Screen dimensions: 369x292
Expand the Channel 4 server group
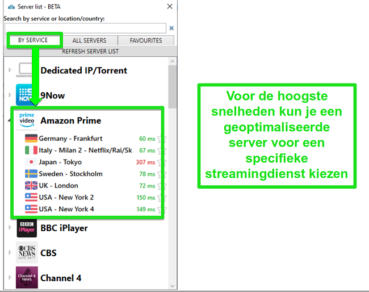point(10,277)
